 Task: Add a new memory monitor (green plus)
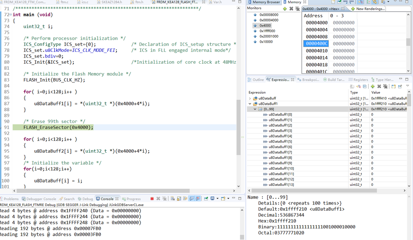pos(285,9)
